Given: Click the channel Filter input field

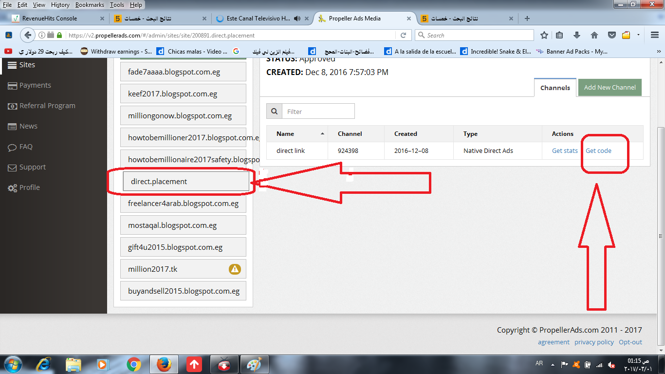Looking at the screenshot, I should pos(318,112).
